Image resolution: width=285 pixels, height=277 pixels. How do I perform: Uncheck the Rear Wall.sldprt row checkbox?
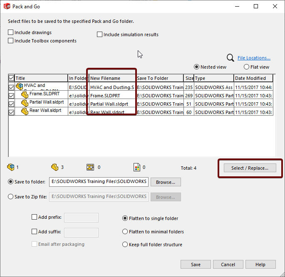[11, 112]
